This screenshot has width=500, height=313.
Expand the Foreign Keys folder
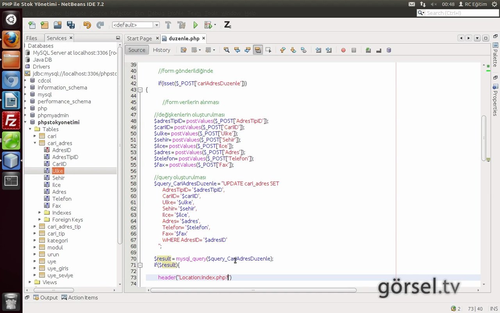coord(40,219)
